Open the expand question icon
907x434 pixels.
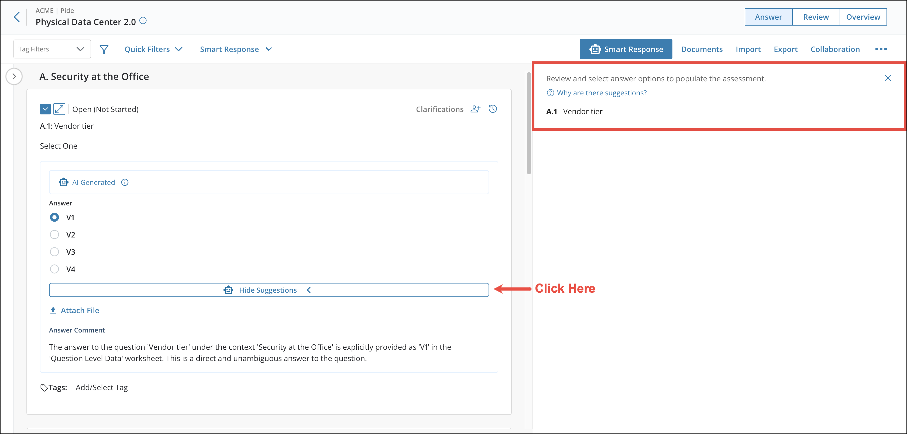(59, 109)
